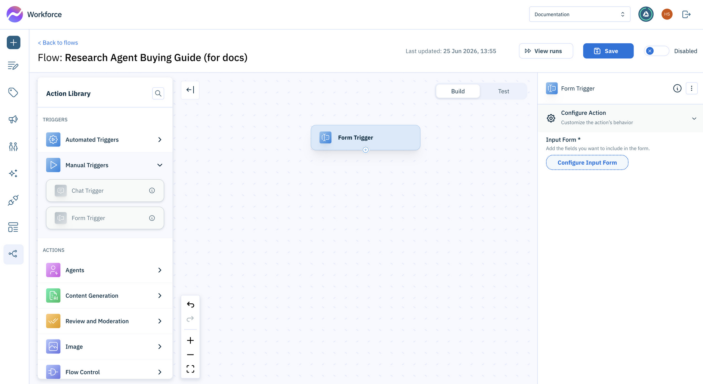The height and width of the screenshot is (384, 703).
Task: Open the Documentation workspace dropdown
Action: coord(580,14)
